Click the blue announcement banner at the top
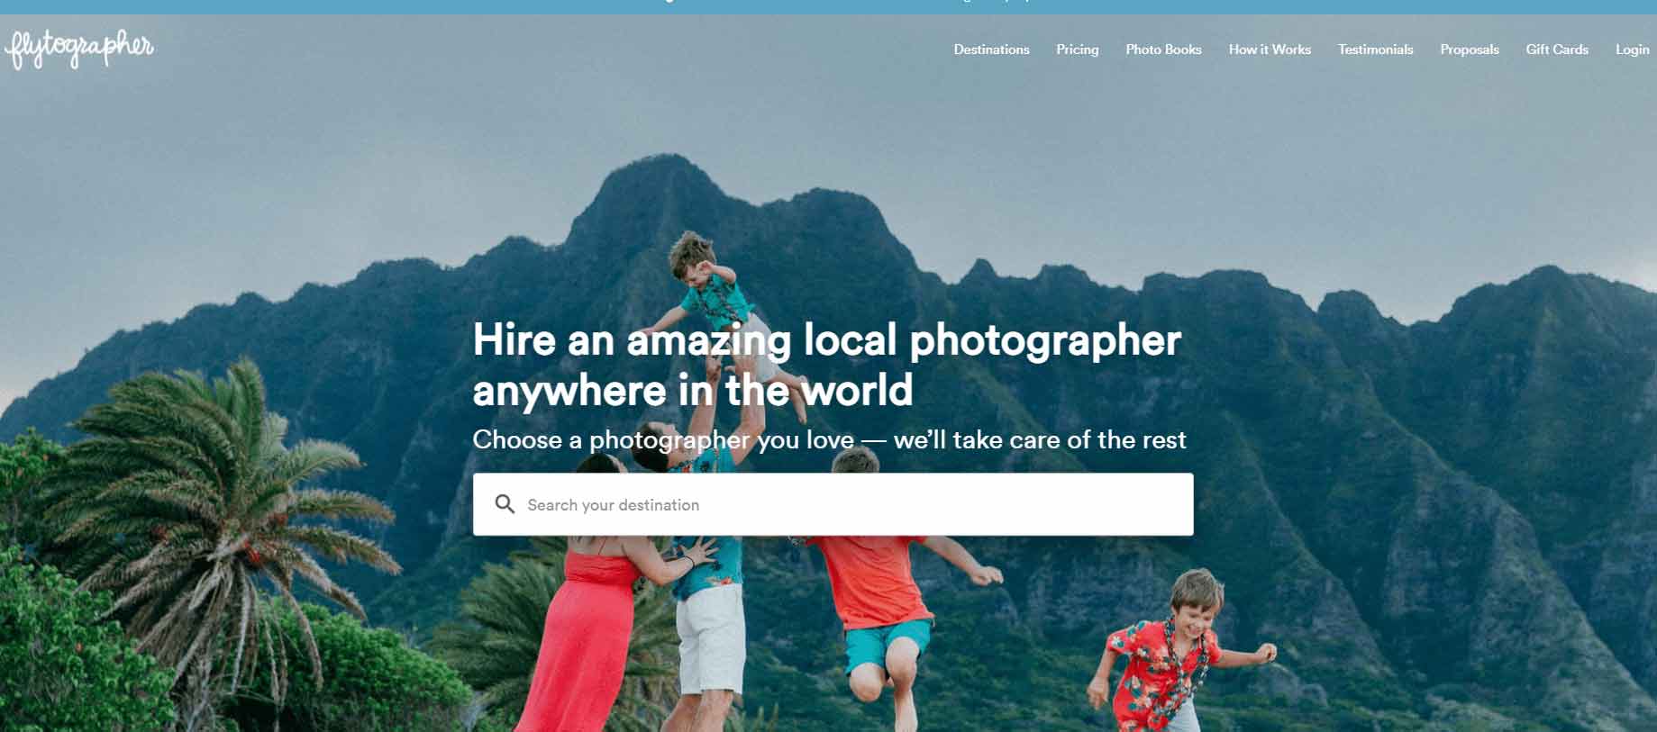1657x732 pixels. (x=828, y=6)
